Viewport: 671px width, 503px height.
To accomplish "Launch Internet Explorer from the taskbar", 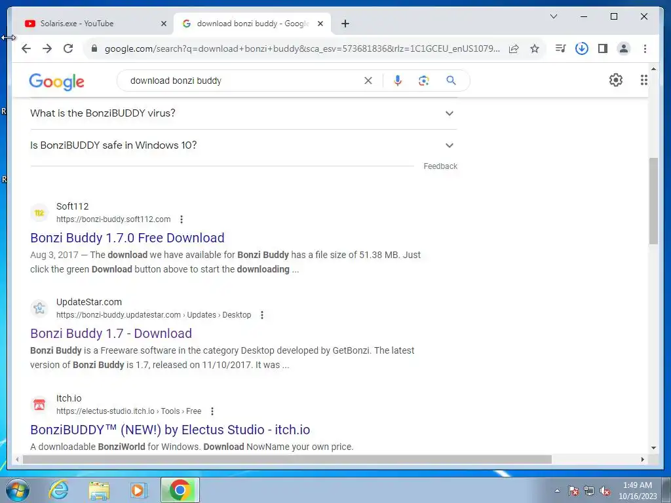I will click(x=58, y=490).
